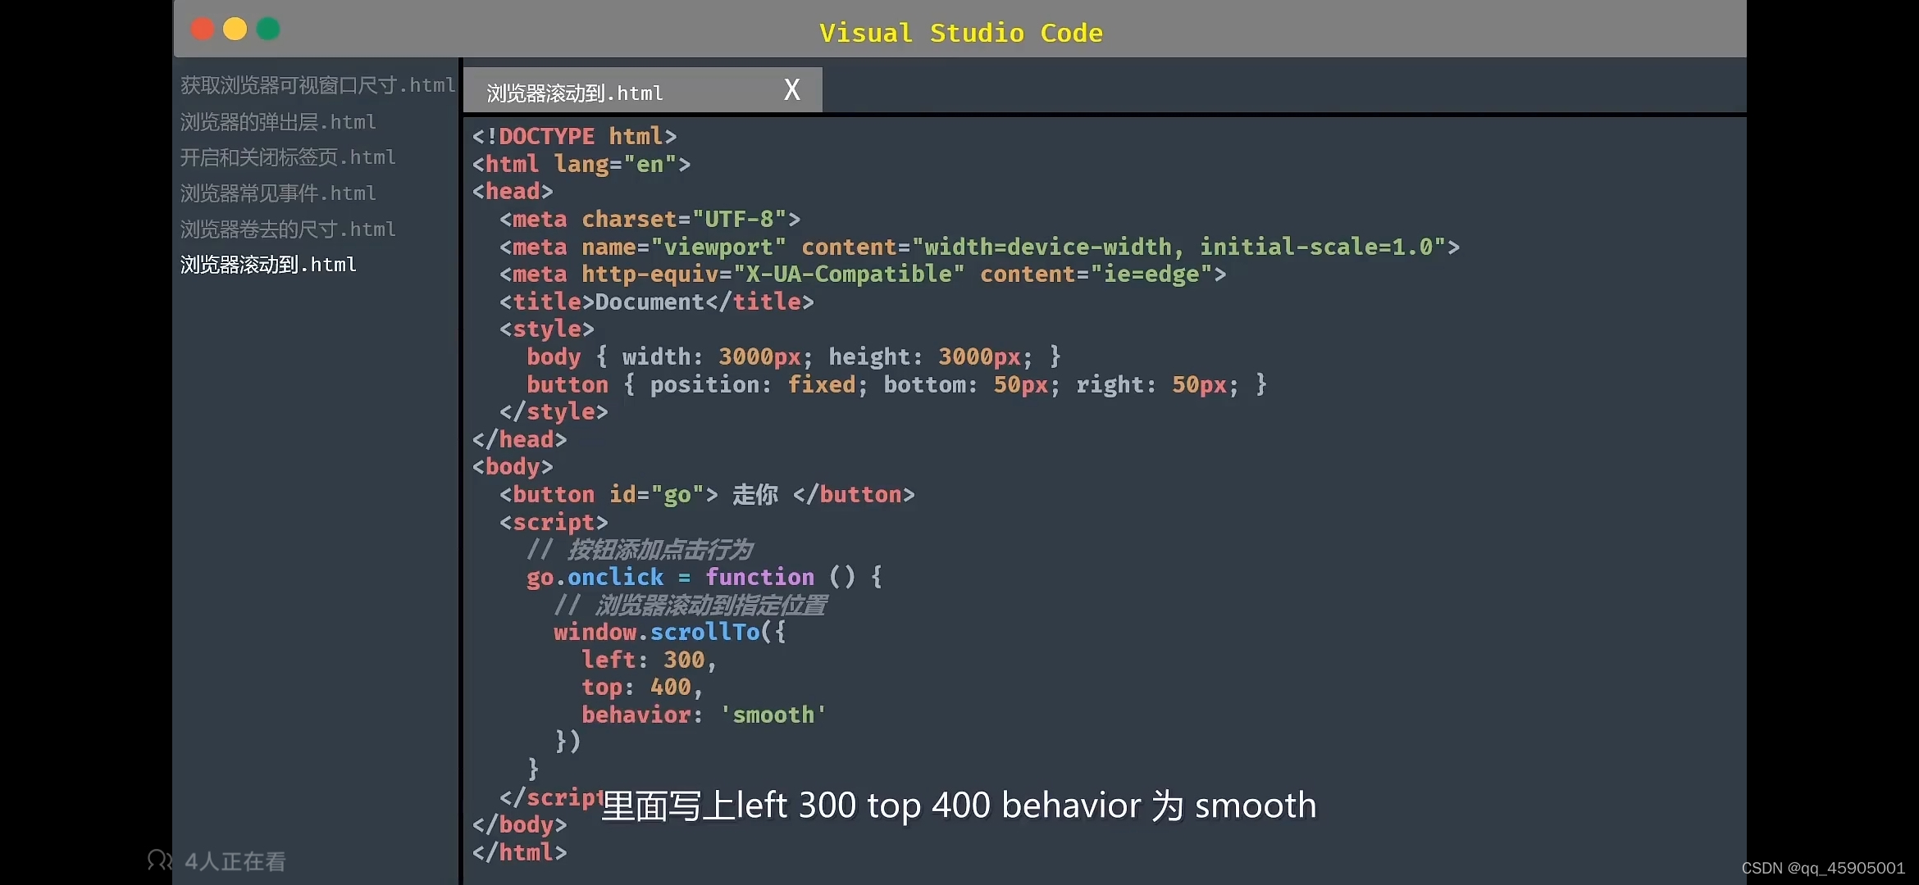Click the green maximize window button
This screenshot has height=885, width=1919.
[268, 29]
